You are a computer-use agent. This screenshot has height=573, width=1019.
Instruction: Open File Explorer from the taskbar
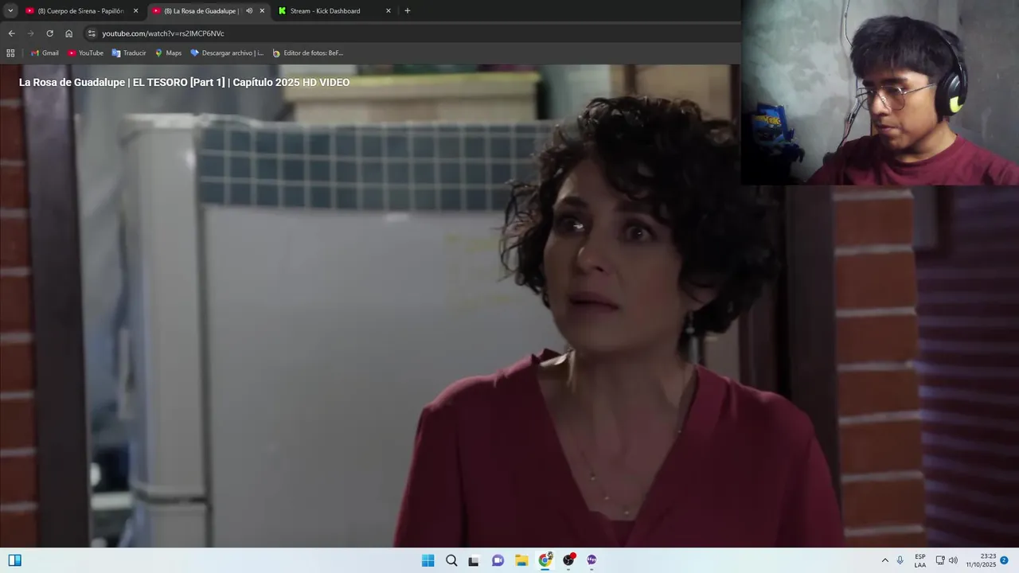pyautogui.click(x=521, y=560)
